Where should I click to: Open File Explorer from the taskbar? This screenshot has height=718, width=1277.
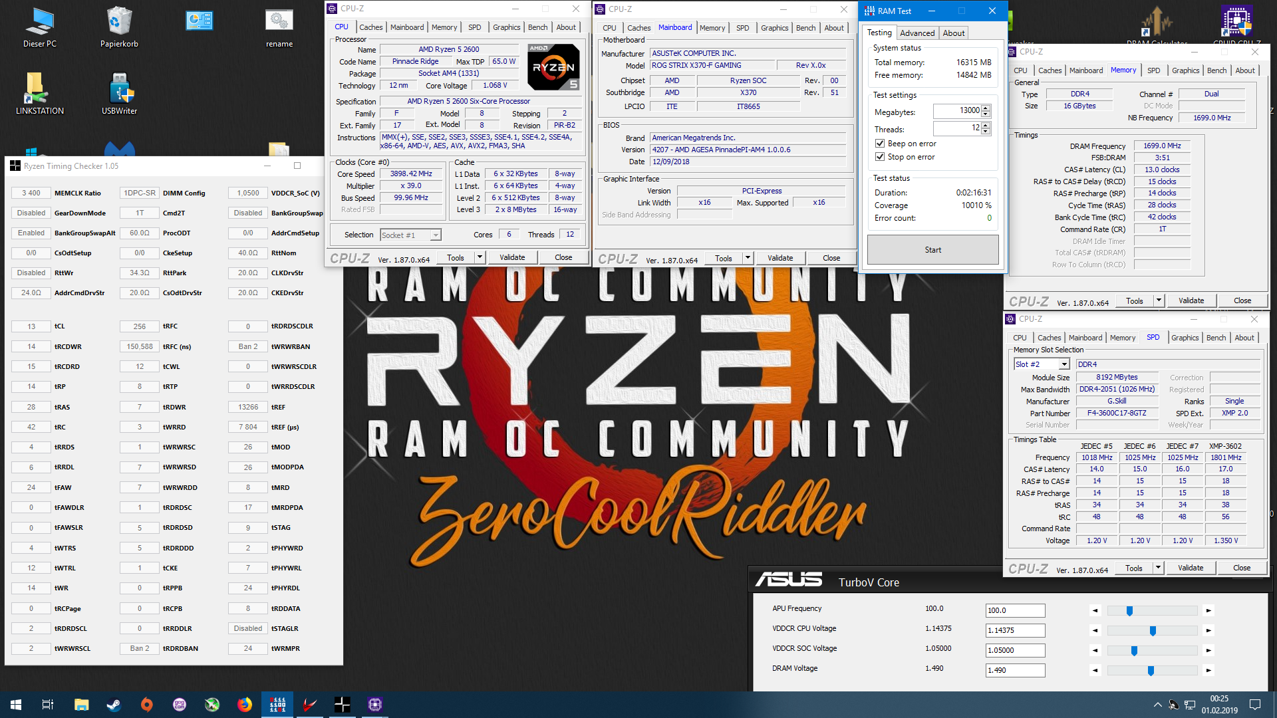pyautogui.click(x=81, y=705)
